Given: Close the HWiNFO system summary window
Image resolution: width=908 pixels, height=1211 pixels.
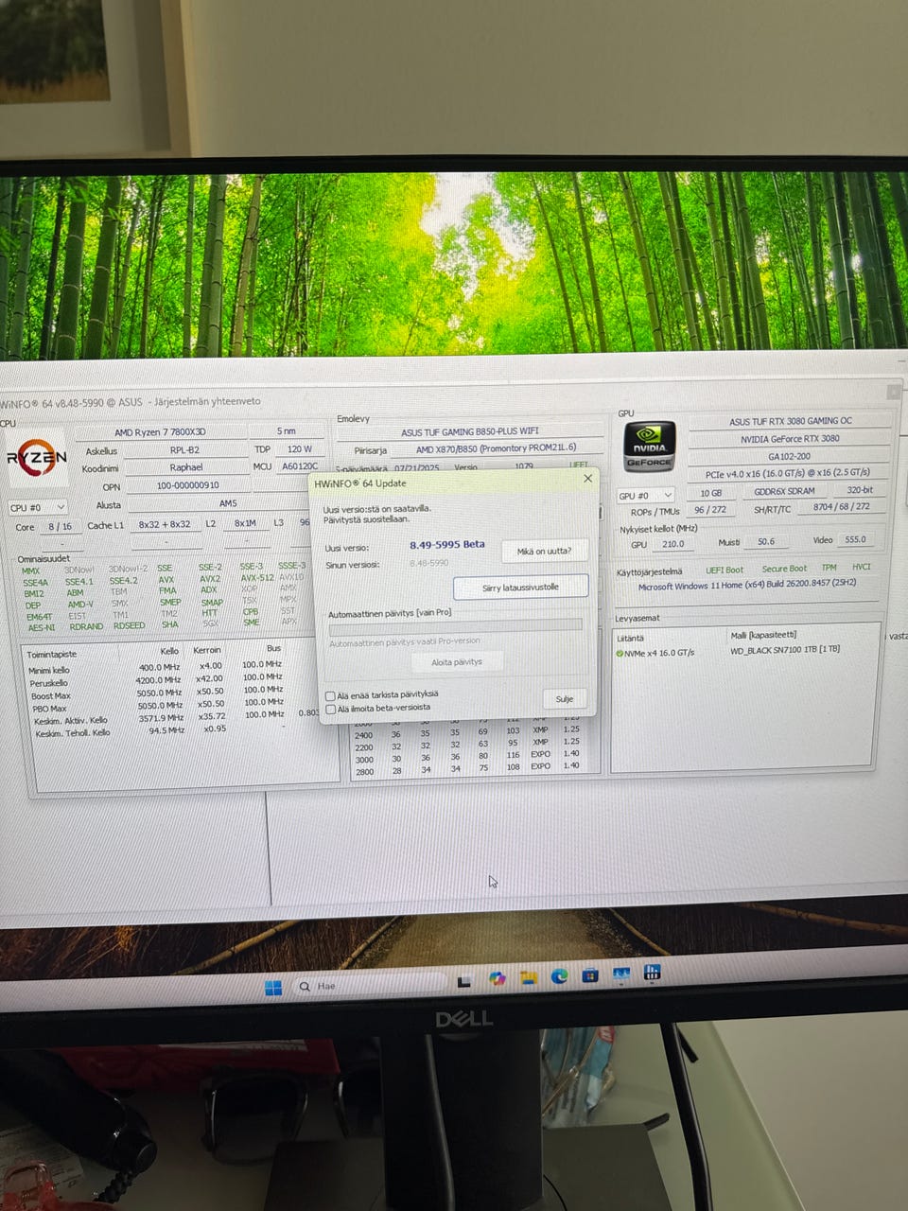Looking at the screenshot, I should (x=893, y=391).
